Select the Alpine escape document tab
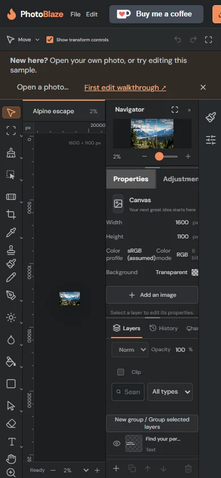The height and width of the screenshot is (478, 221). pyautogui.click(x=64, y=111)
